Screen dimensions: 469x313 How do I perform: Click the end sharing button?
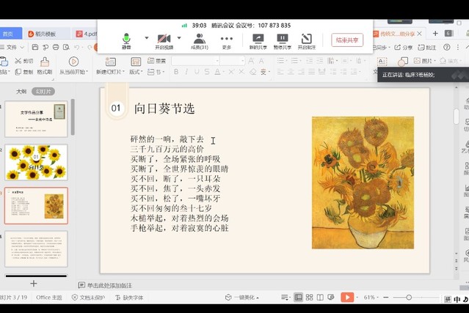[x=346, y=40]
